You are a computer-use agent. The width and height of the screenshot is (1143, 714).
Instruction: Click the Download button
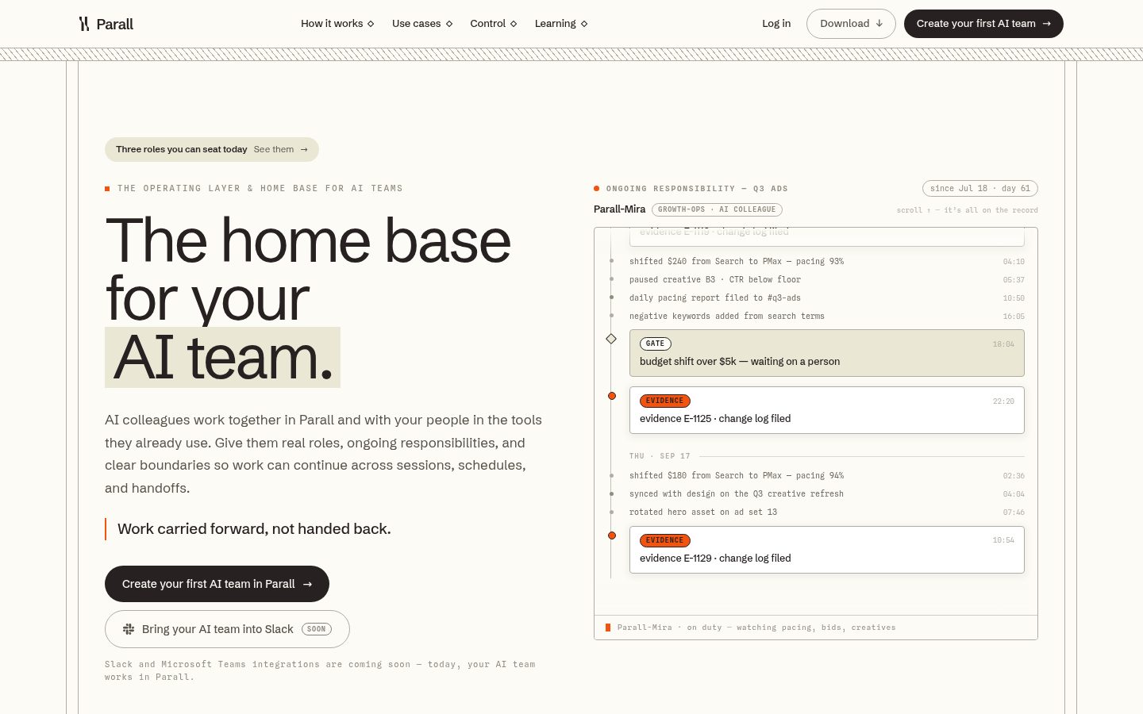point(851,24)
